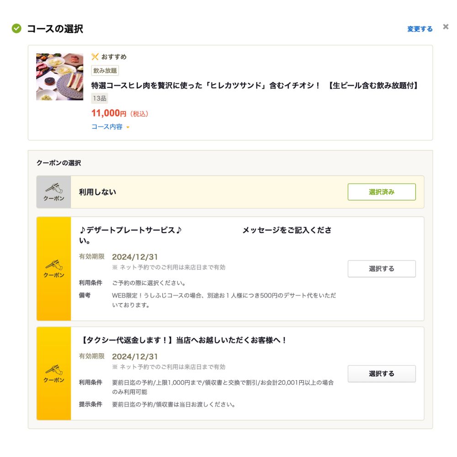Viewport: 457px width, 457px height.
Task: Select the デザートプレートサービス coupon with 選択する
Action: tap(382, 269)
